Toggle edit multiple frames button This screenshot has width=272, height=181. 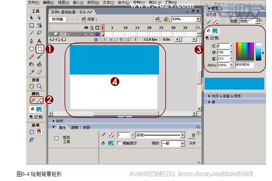click(121, 39)
